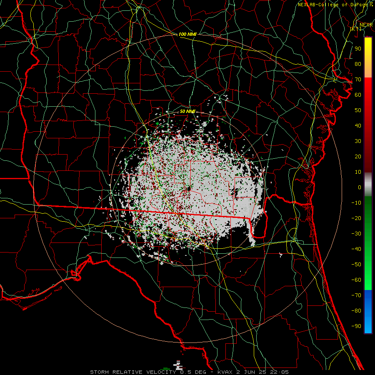Click the 60 value on the color scale

coord(358,95)
